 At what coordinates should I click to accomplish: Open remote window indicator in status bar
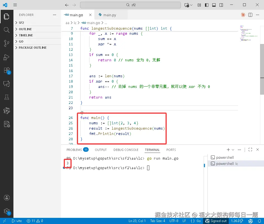(4, 221)
